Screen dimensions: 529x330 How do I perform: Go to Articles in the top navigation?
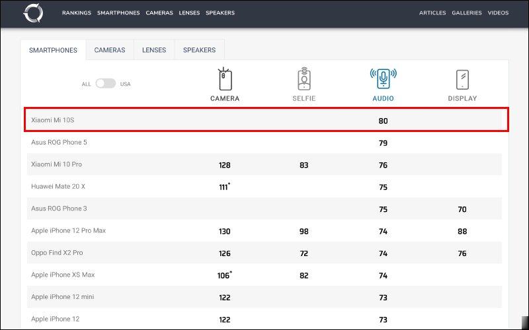pyautogui.click(x=432, y=13)
